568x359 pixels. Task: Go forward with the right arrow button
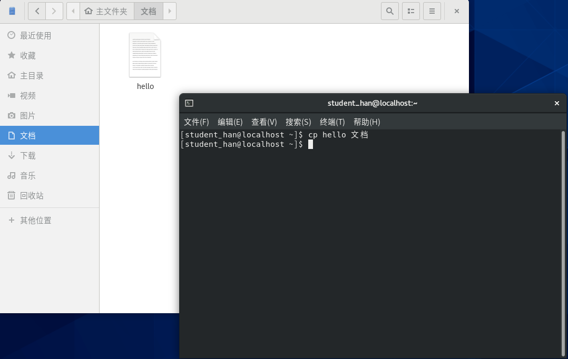[x=54, y=11]
